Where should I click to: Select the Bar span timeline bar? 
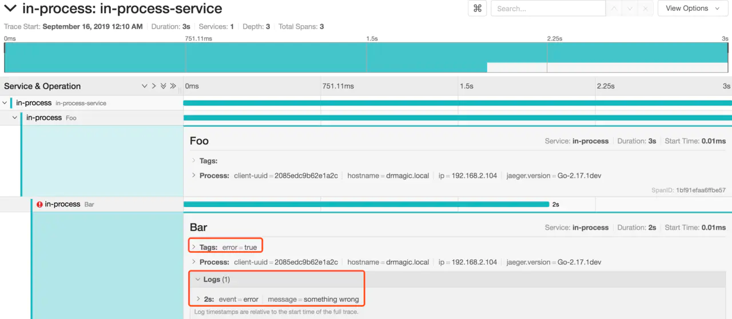click(366, 204)
